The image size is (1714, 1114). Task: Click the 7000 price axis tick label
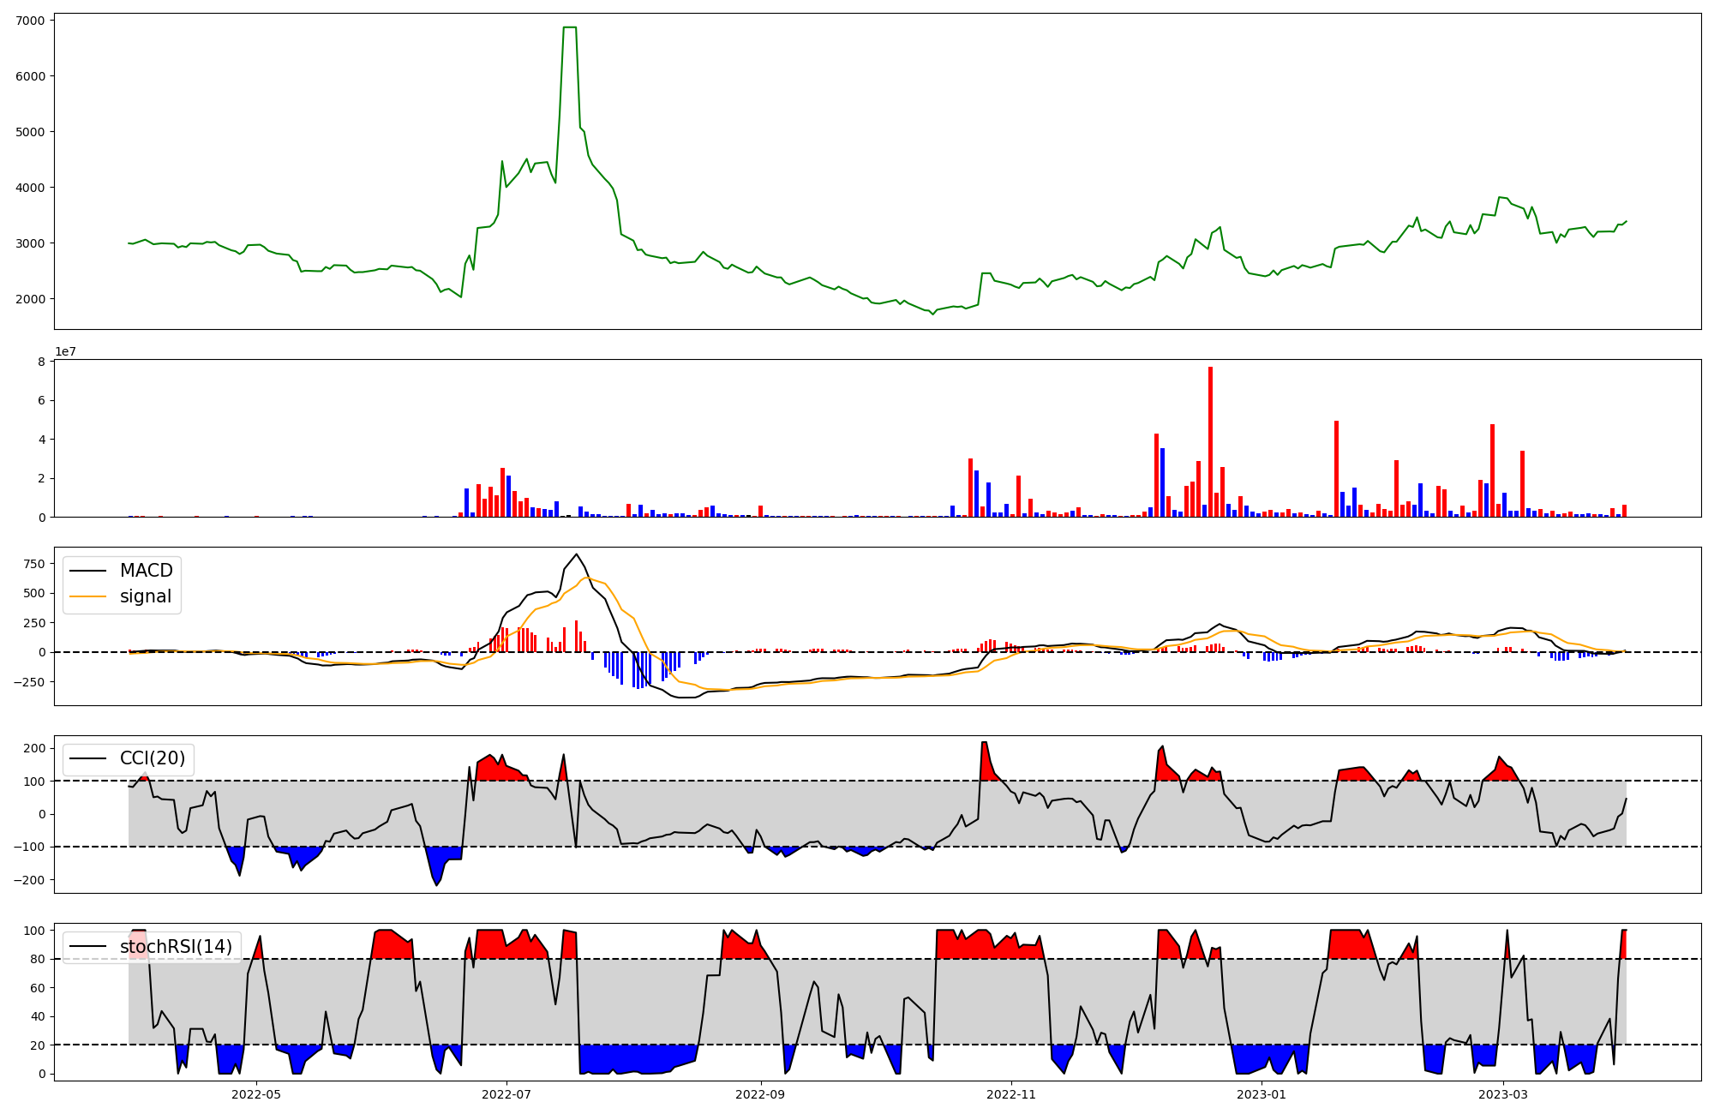[31, 20]
